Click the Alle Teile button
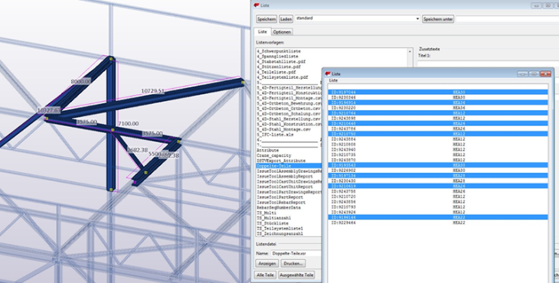The image size is (559, 283). [266, 275]
